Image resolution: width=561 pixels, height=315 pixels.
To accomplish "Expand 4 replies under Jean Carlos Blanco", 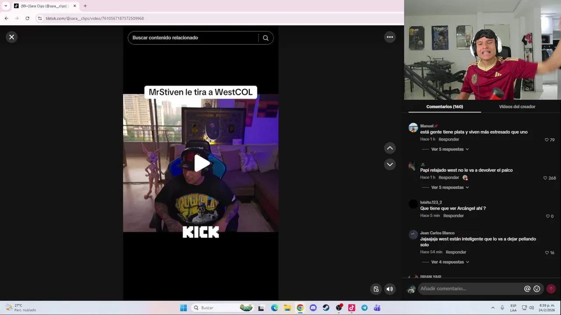I will 450,262.
